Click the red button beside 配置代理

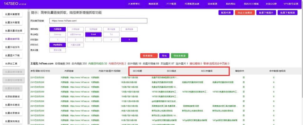[x=245, y=12]
